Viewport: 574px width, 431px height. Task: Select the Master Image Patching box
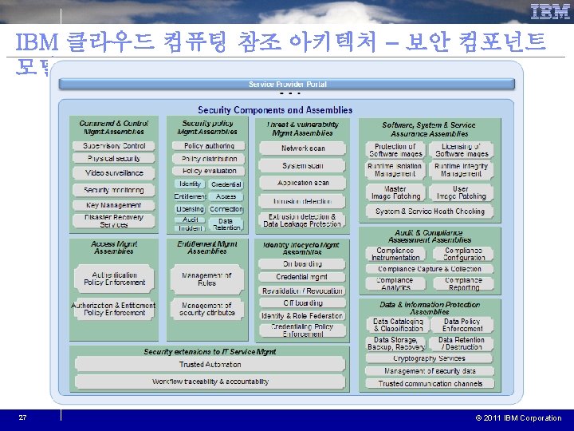[x=395, y=192]
